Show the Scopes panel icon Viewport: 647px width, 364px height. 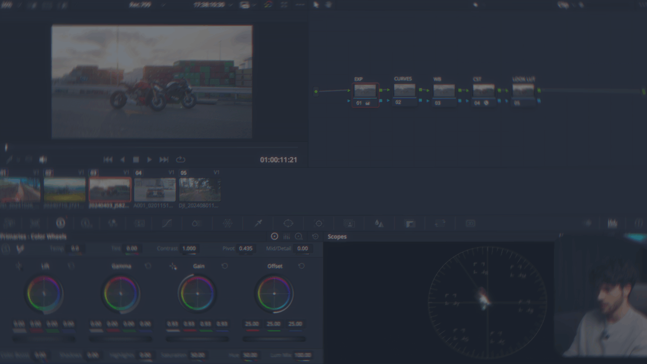612,223
